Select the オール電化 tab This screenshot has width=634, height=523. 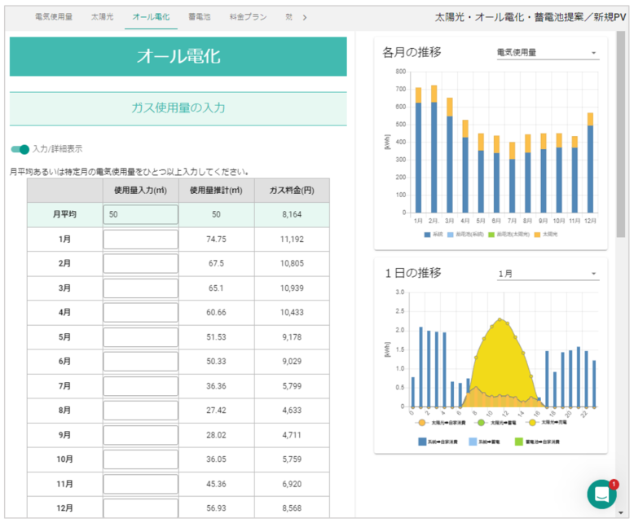[x=151, y=17]
